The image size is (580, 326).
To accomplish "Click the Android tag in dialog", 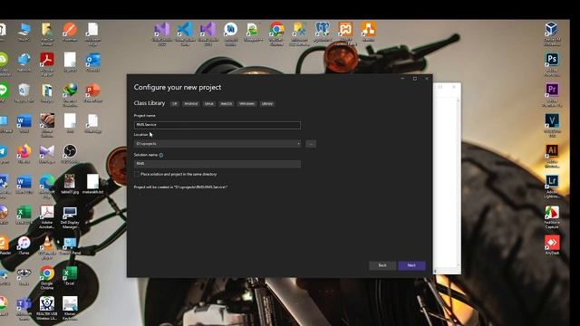I will [191, 104].
